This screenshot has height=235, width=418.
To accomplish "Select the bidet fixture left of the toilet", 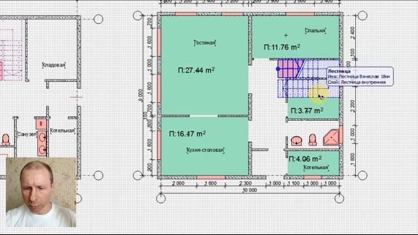I will [x=296, y=141].
